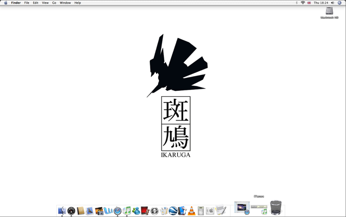Open the volume menu in menu bar
Image resolution: width=346 pixels, height=217 pixels.
[x=332, y=3]
